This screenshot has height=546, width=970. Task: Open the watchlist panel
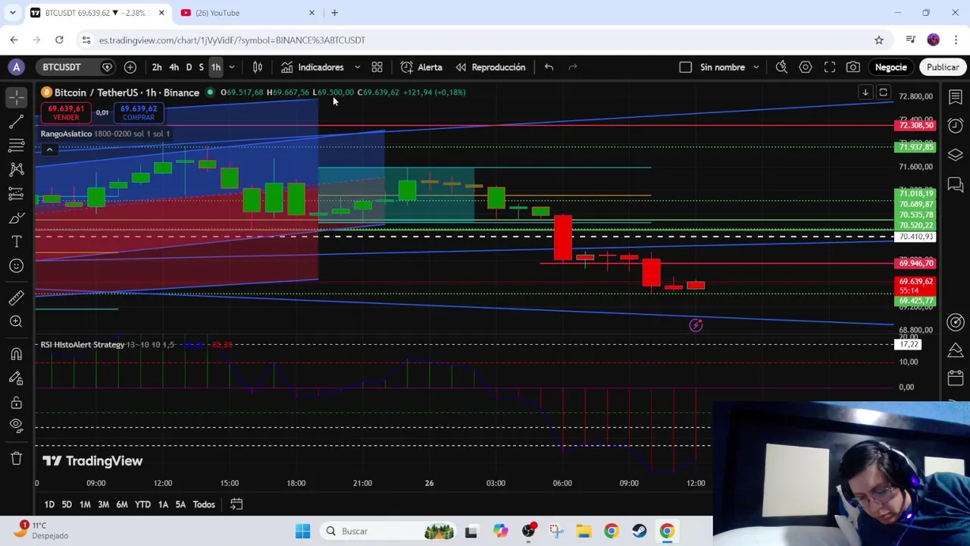[956, 96]
